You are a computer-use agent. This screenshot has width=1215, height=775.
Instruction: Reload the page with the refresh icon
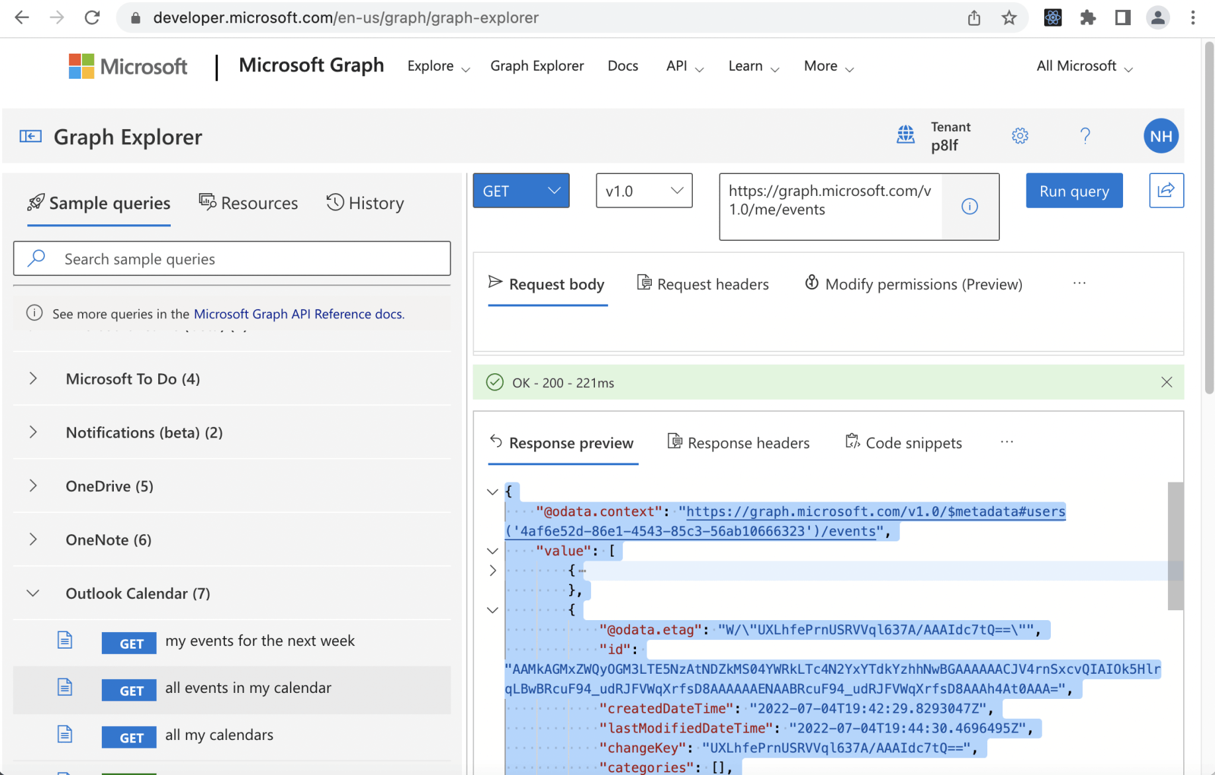(x=92, y=18)
